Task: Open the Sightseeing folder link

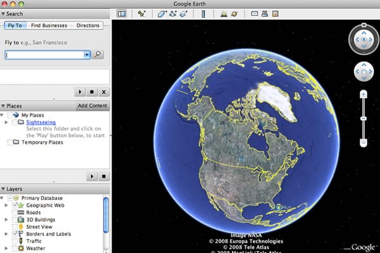Action: click(41, 122)
